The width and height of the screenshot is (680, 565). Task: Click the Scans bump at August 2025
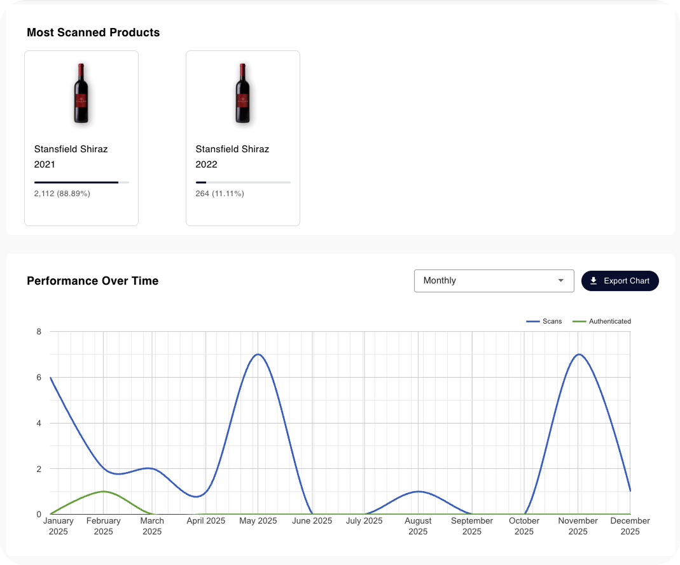[x=418, y=491]
